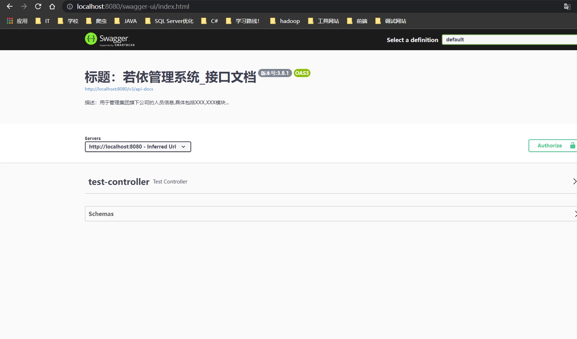This screenshot has height=339, width=577.
Task: Open the default definition selector
Action: [510, 39]
